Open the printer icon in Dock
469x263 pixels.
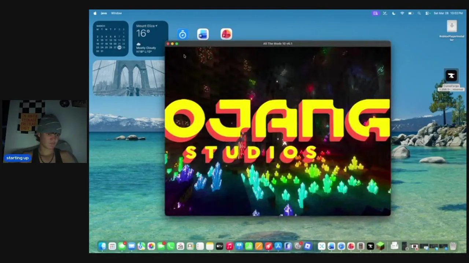[395, 246]
